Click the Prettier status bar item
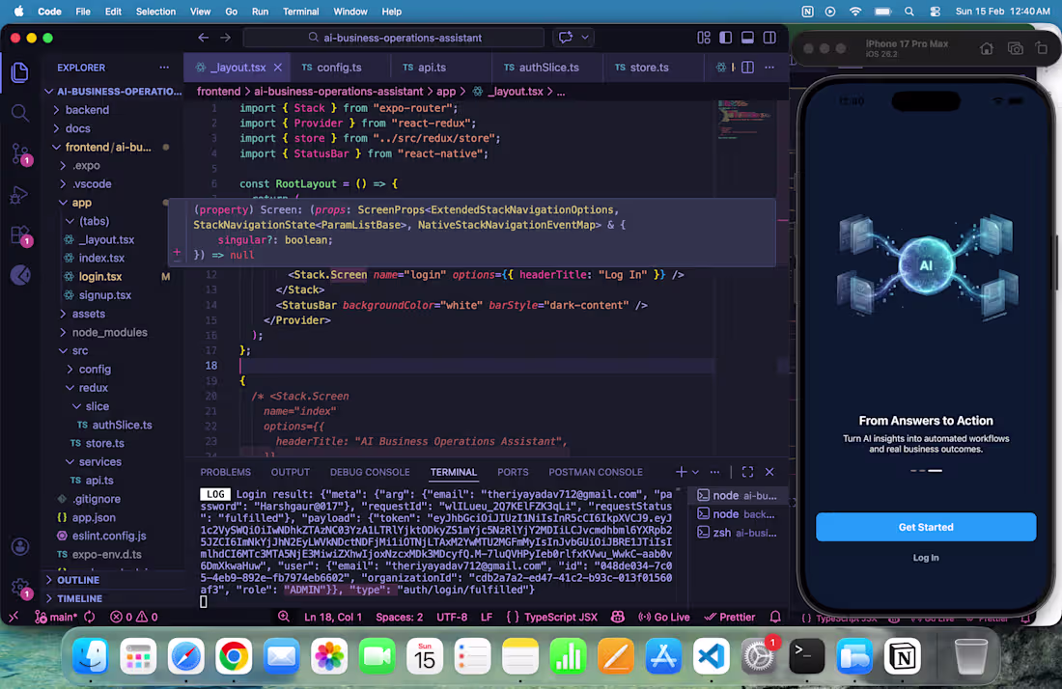The height and width of the screenshot is (689, 1062). (x=730, y=616)
